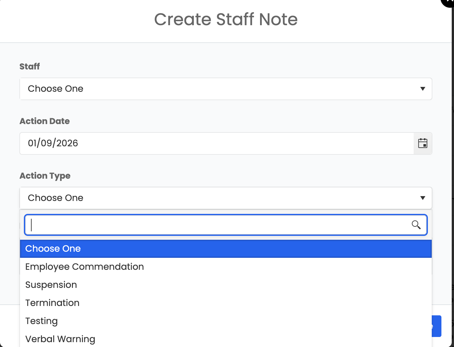Click the Action Date field showing 01/09/2026

pos(216,143)
